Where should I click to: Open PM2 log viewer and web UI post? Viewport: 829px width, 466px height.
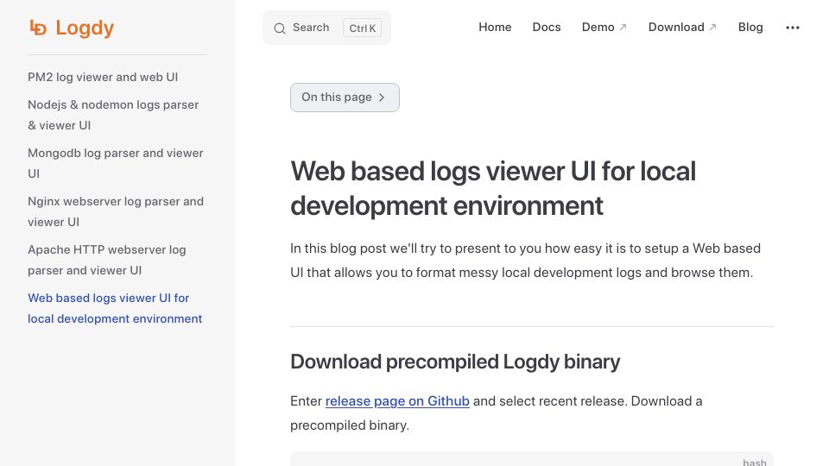(x=103, y=77)
